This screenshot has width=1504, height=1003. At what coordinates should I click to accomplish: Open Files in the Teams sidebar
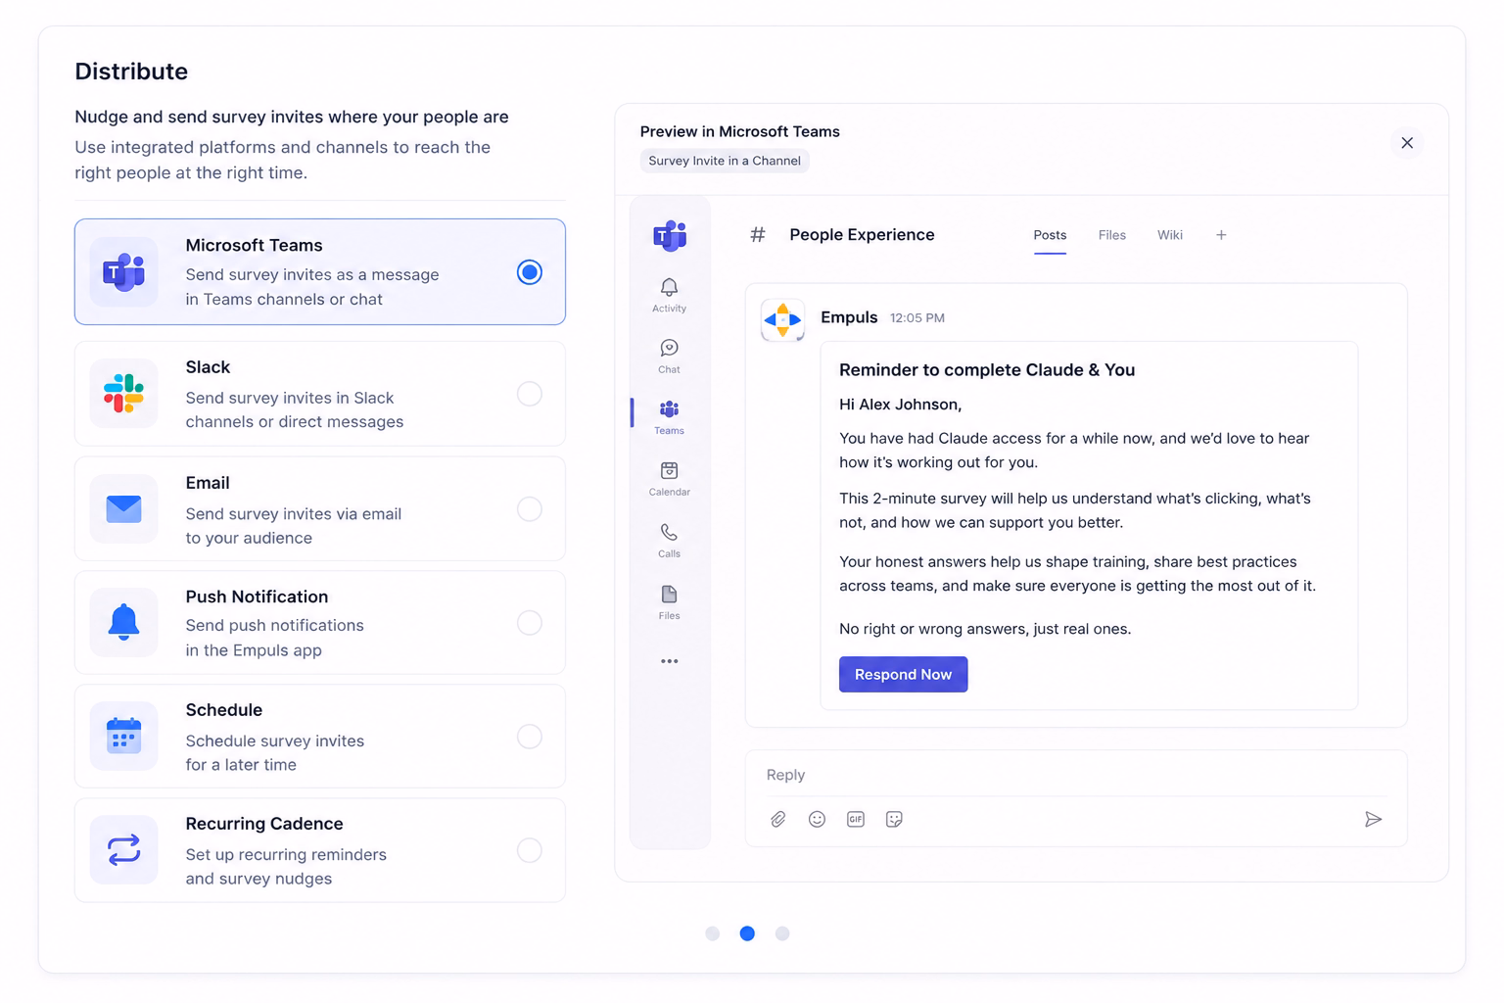point(669,601)
